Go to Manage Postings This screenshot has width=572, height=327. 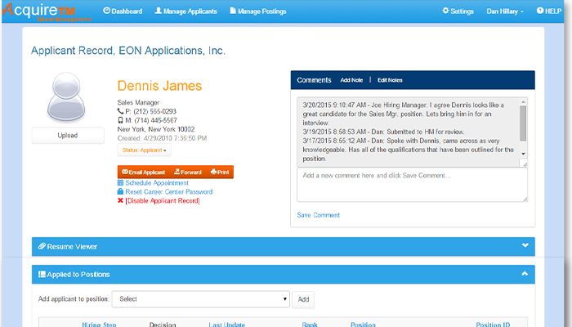tap(257, 11)
